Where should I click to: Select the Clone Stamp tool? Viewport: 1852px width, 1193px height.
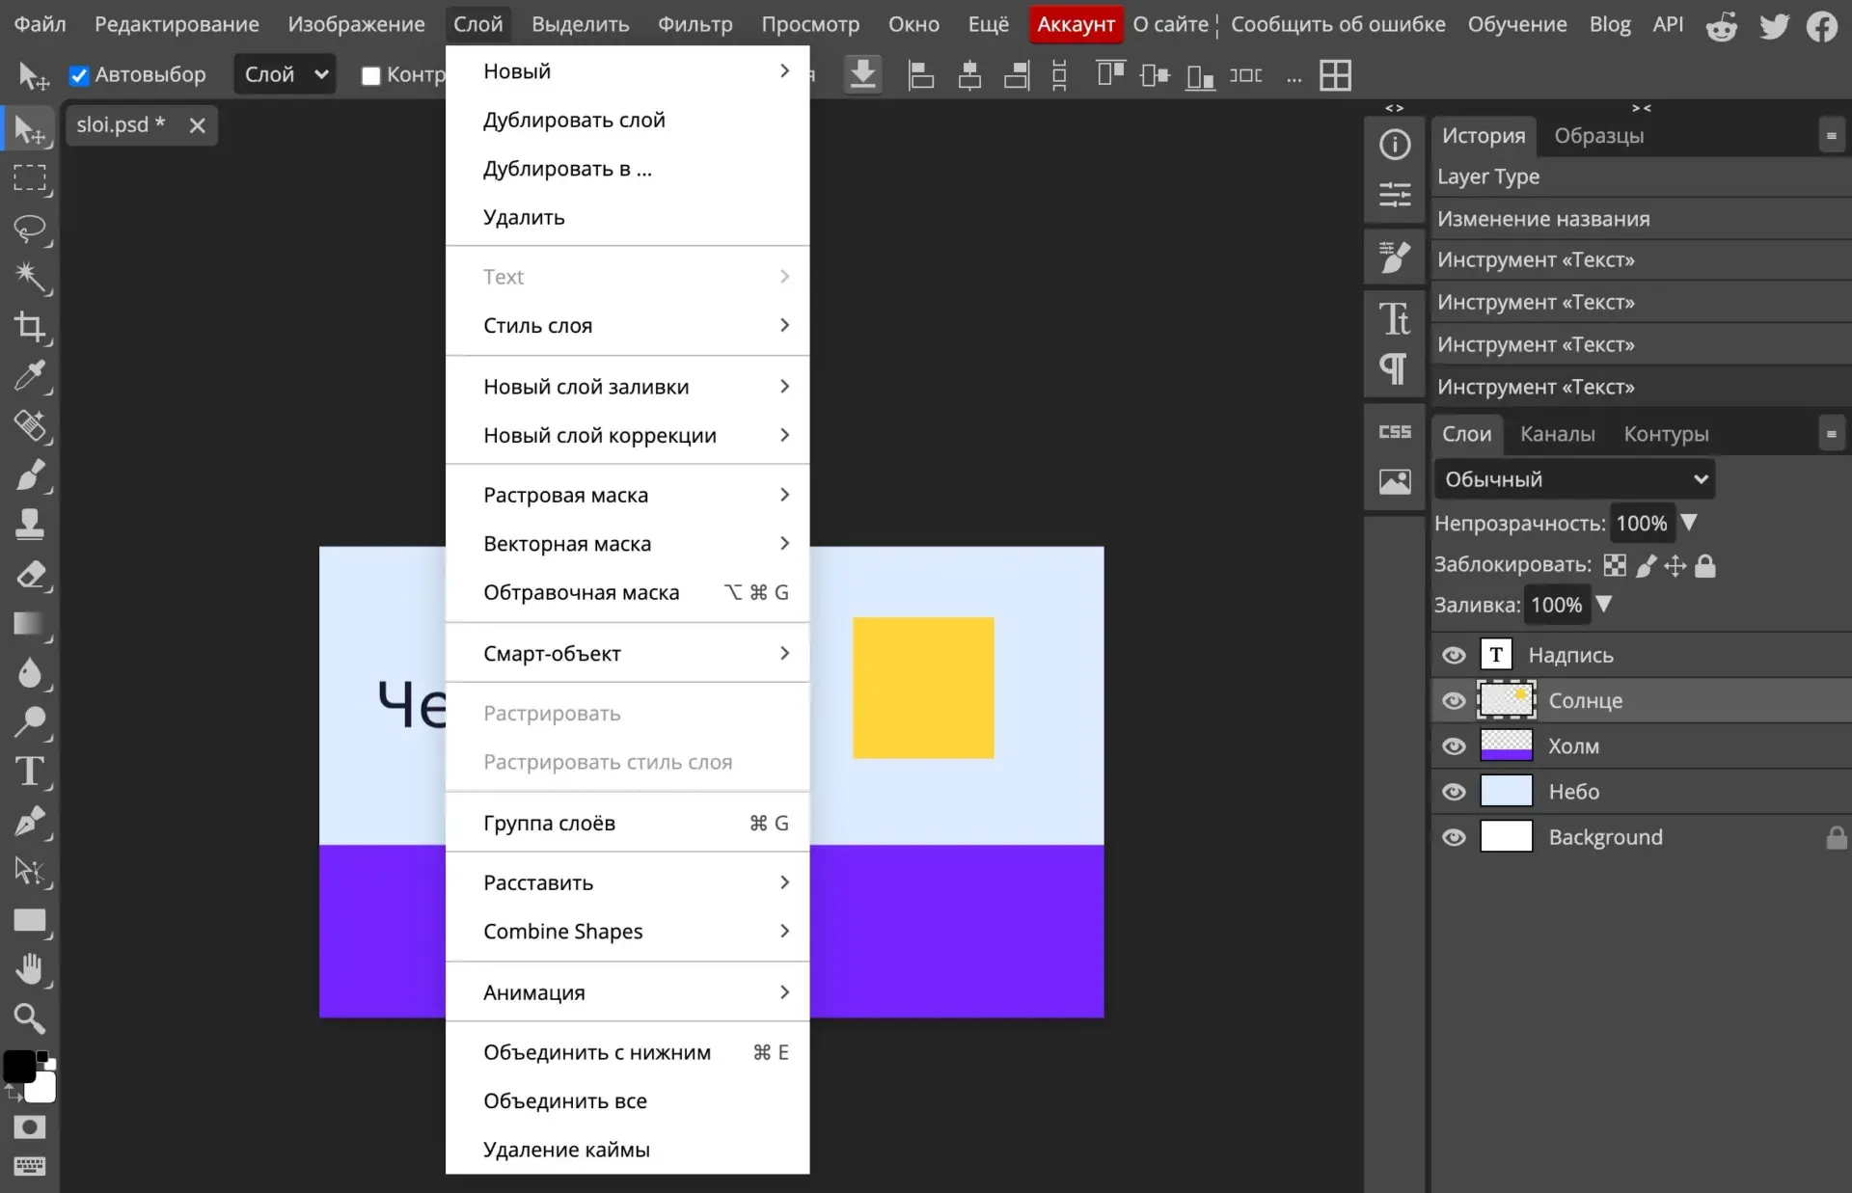pyautogui.click(x=30, y=525)
